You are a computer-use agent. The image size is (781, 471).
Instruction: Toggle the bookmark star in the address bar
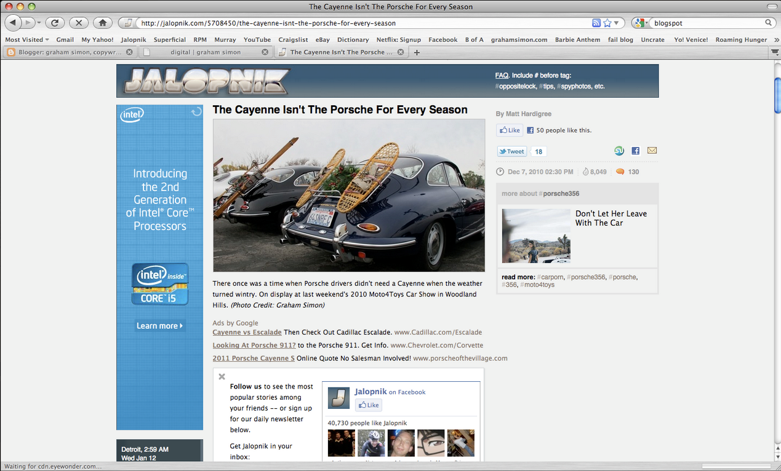click(x=607, y=22)
